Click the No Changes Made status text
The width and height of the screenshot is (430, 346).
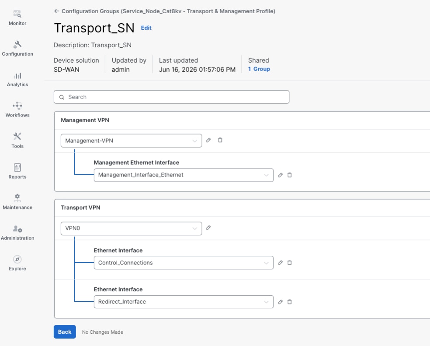103,332
